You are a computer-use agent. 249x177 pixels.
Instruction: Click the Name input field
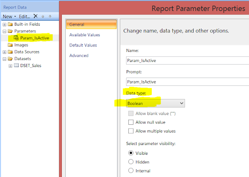pyautogui.click(x=188, y=60)
